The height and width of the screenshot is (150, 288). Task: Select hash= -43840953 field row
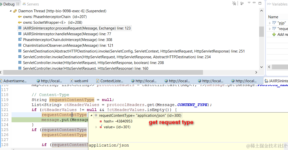(x=118, y=121)
